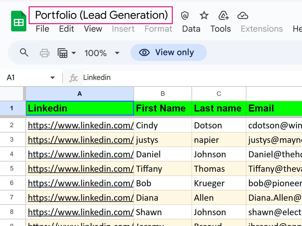Click the select-all corner box
Image resolution: width=302 pixels, height=226 pixels.
click(11, 94)
